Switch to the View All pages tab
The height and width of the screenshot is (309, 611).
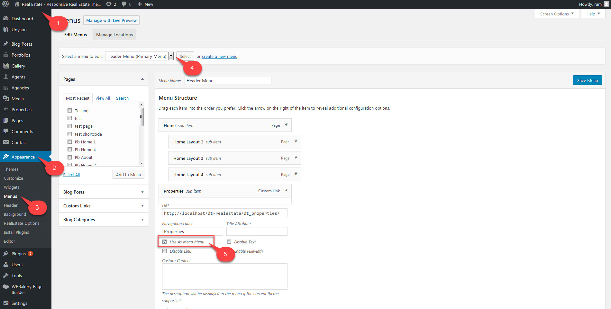point(103,98)
